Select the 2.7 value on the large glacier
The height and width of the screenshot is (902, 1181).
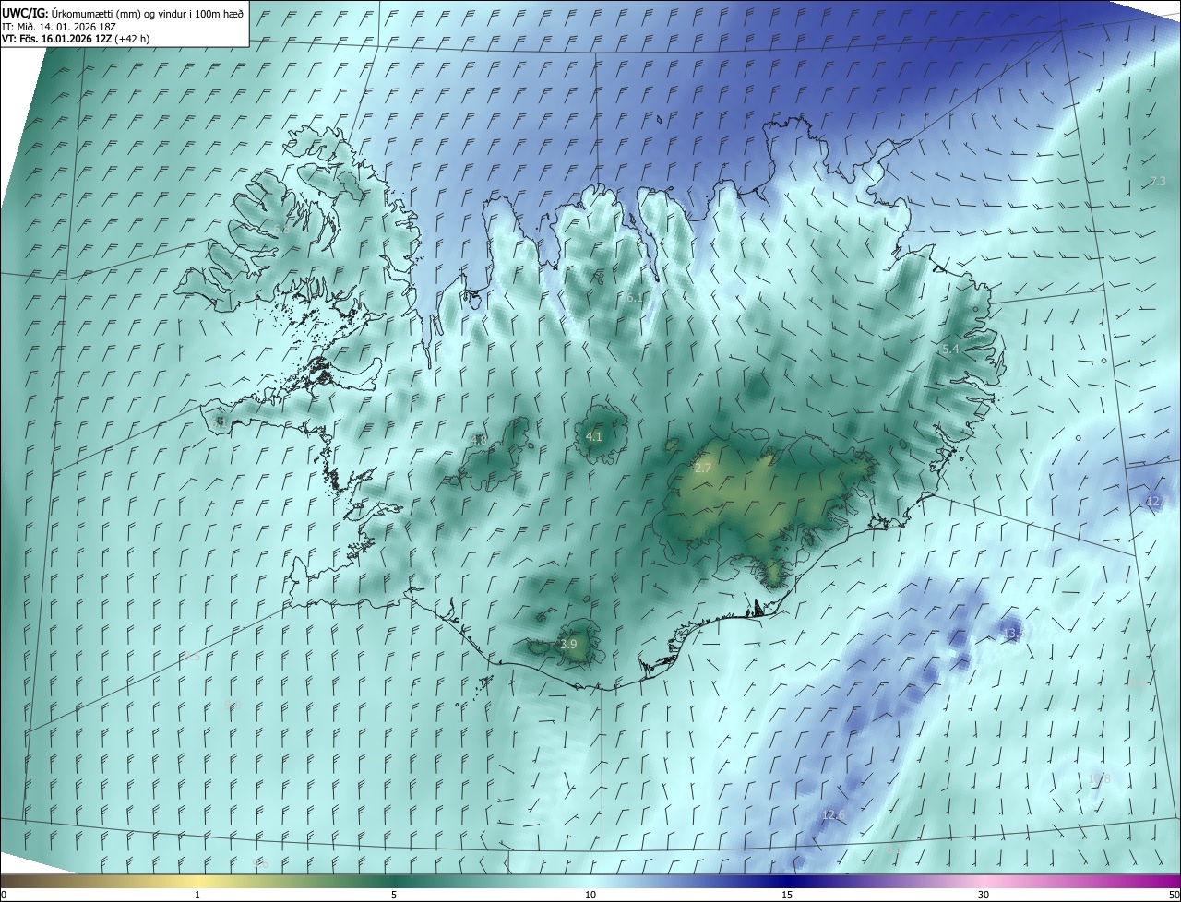703,469
